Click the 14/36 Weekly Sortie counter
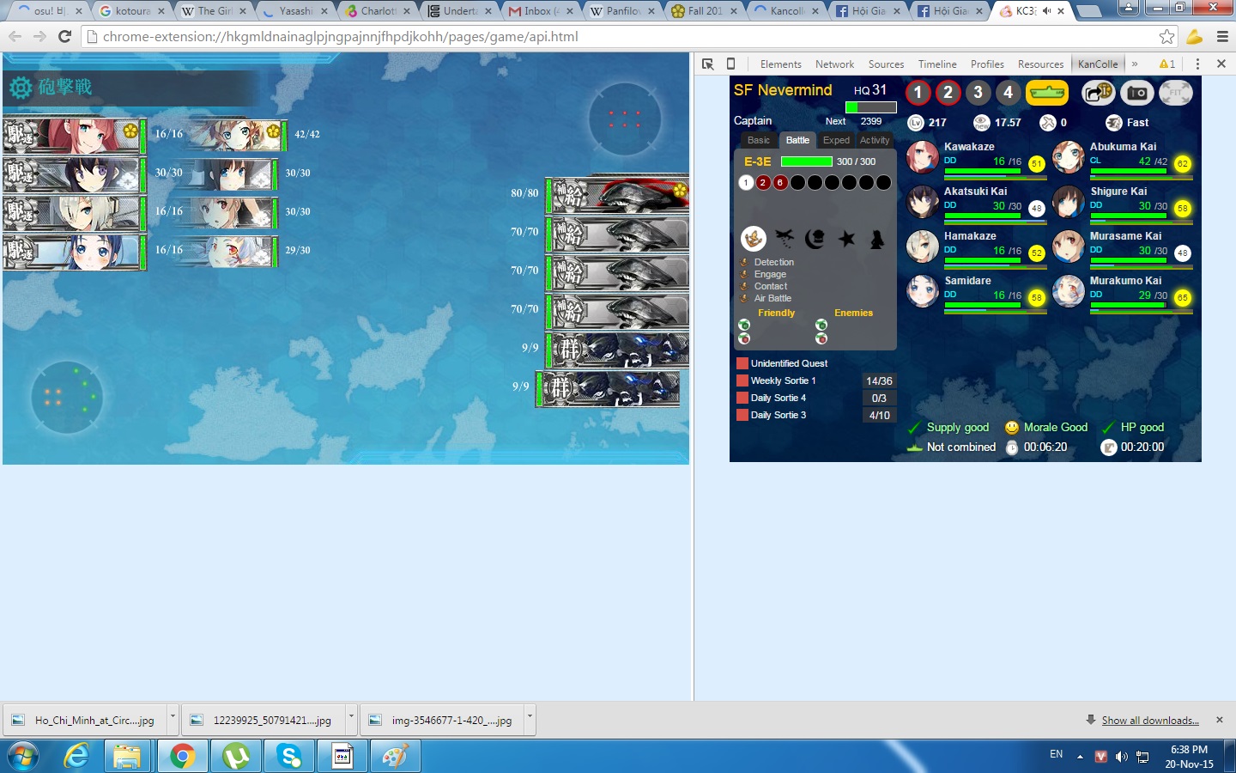 [x=879, y=380]
